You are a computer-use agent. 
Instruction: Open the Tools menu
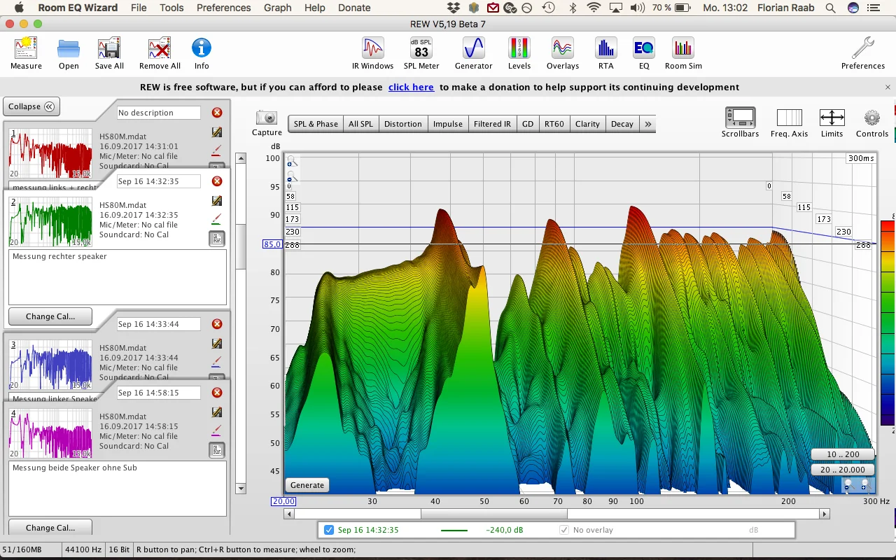[171, 8]
